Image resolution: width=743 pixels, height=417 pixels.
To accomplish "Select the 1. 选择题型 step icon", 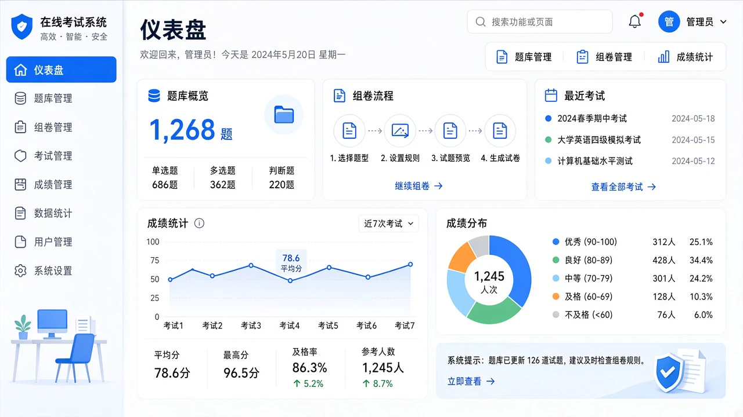I will tap(349, 130).
